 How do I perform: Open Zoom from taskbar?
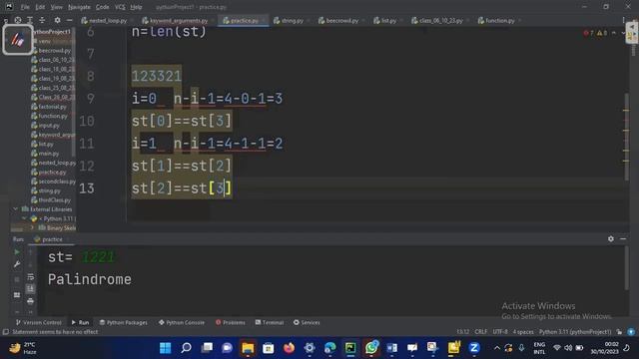[474, 348]
